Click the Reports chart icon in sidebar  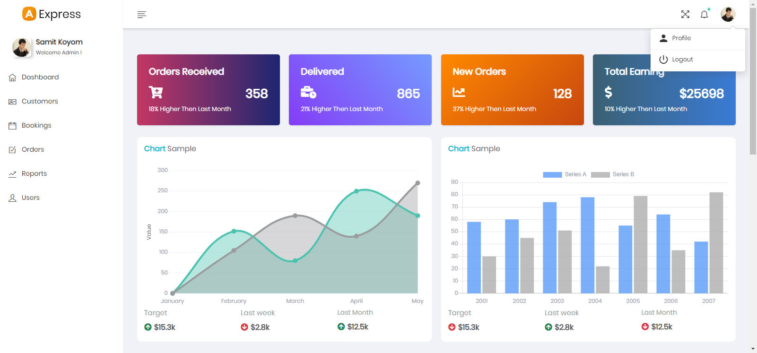[12, 174]
